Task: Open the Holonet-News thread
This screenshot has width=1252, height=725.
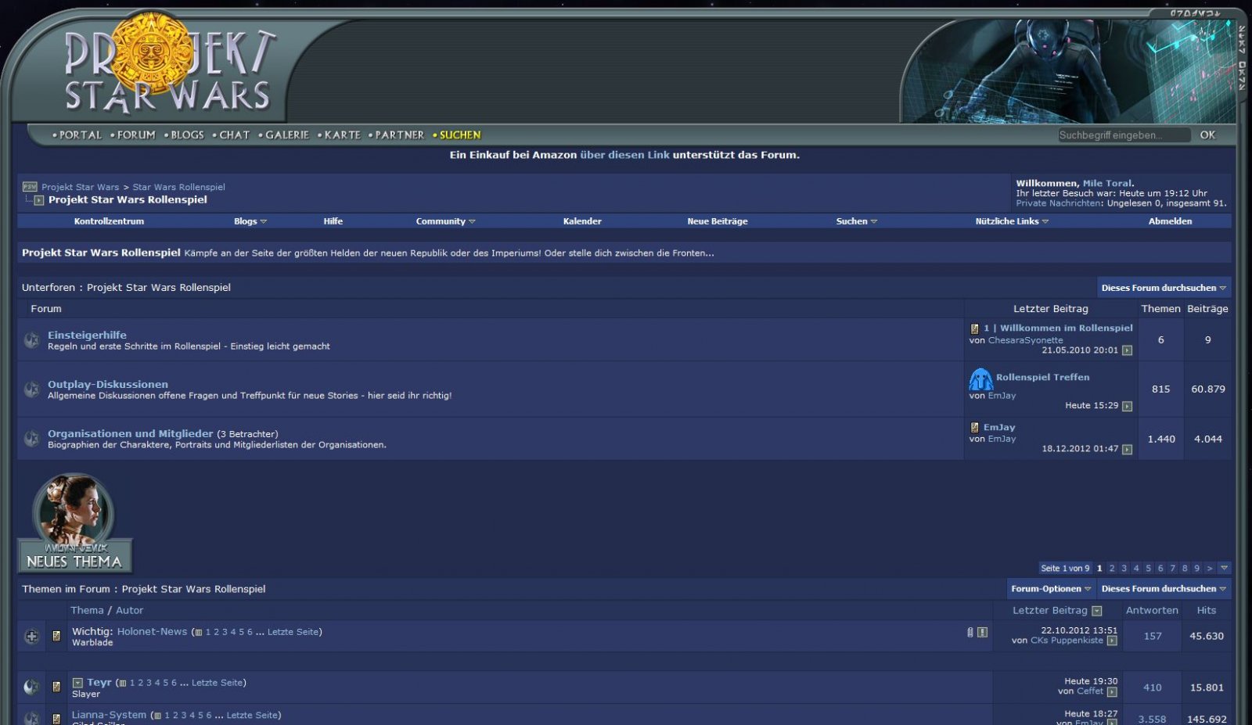Action: [152, 632]
